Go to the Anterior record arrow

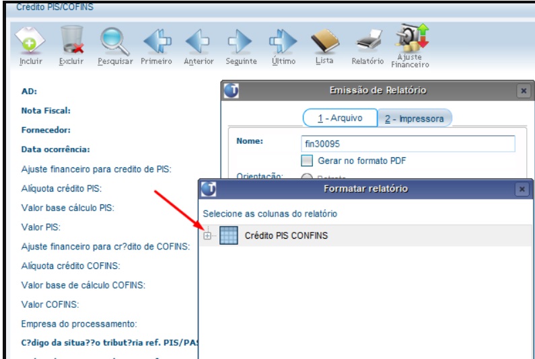[x=197, y=41]
